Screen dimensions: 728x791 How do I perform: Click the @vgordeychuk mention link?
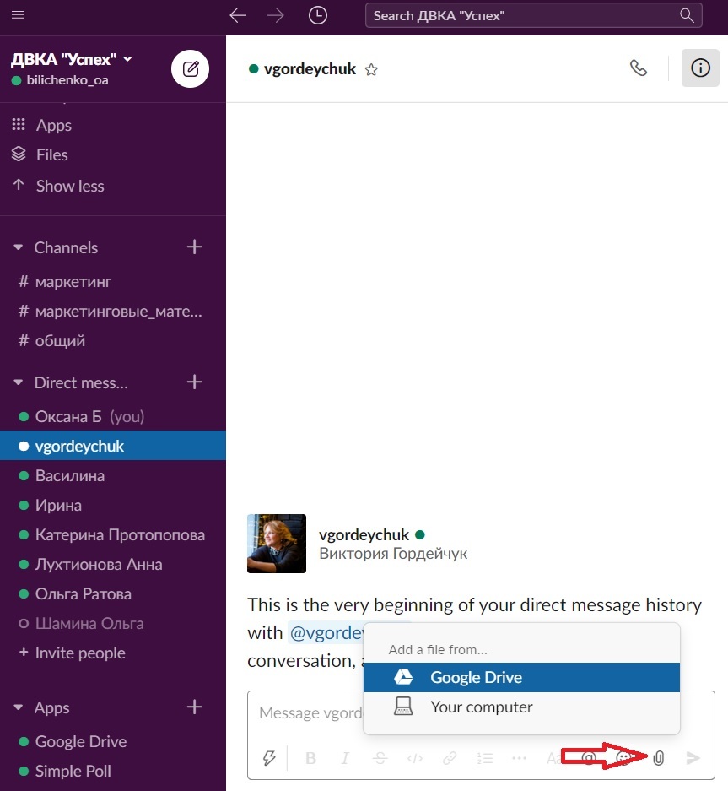click(326, 632)
